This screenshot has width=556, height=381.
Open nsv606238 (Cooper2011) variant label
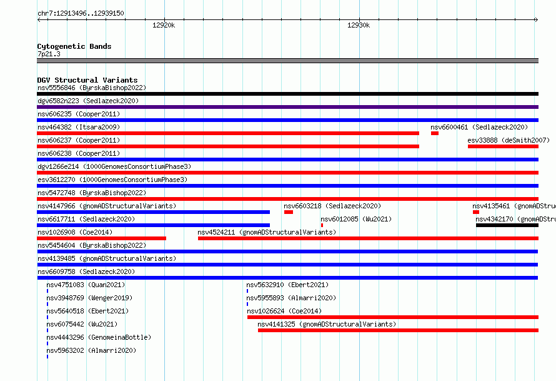coord(79,153)
